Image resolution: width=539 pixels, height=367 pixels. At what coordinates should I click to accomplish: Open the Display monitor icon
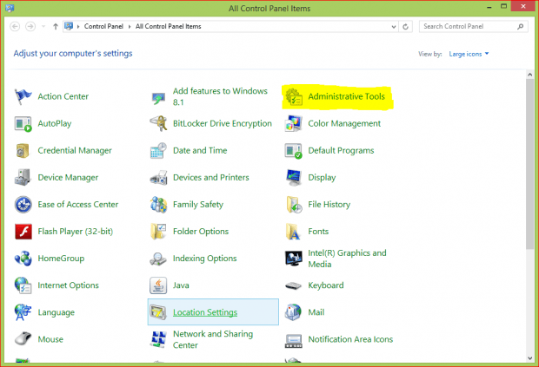(x=294, y=177)
